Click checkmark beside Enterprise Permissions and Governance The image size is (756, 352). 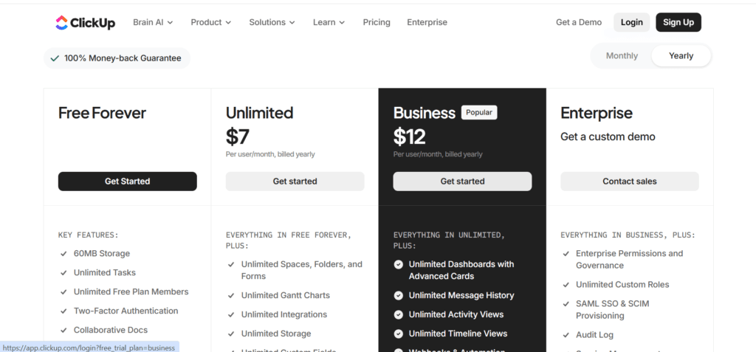point(566,254)
